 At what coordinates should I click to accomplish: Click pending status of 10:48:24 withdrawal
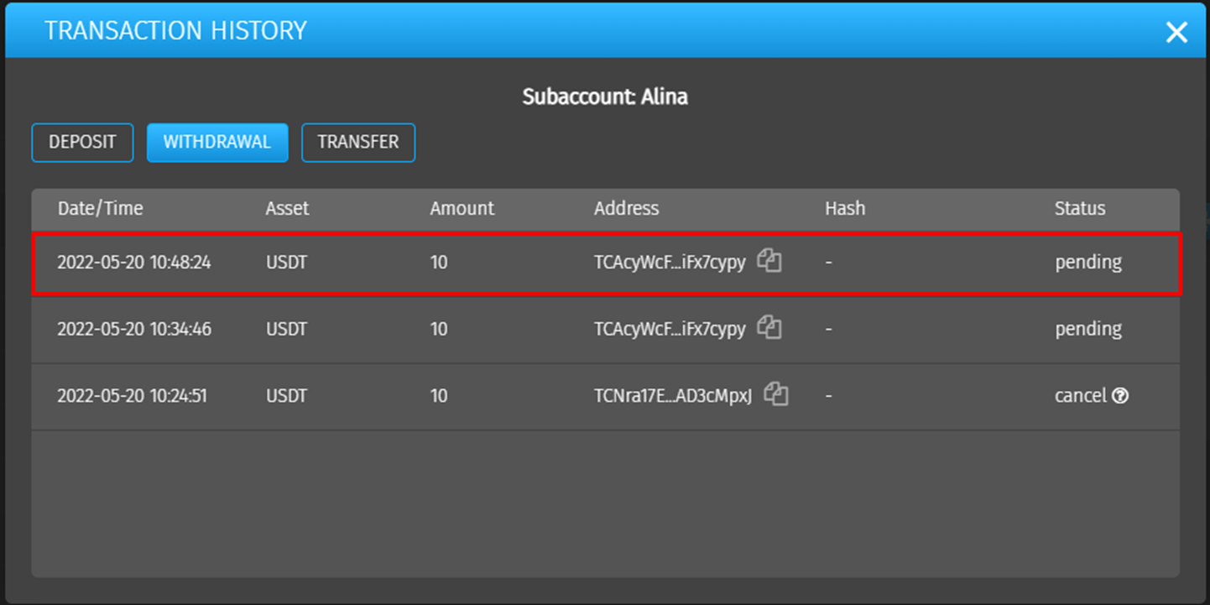[x=1088, y=263]
